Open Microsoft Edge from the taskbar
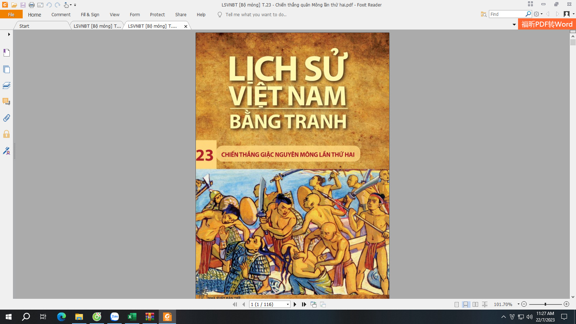576x324 pixels. [62, 317]
